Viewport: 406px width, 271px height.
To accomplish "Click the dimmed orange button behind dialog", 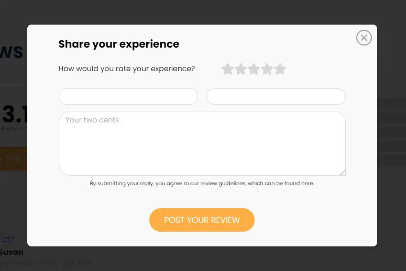I will tap(13, 159).
